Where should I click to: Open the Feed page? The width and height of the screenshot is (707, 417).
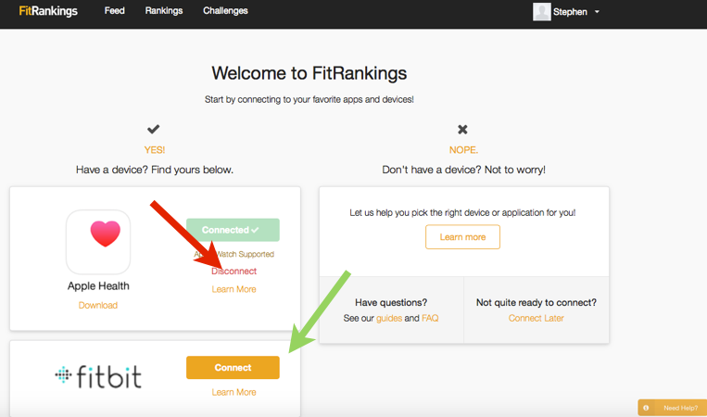115,11
